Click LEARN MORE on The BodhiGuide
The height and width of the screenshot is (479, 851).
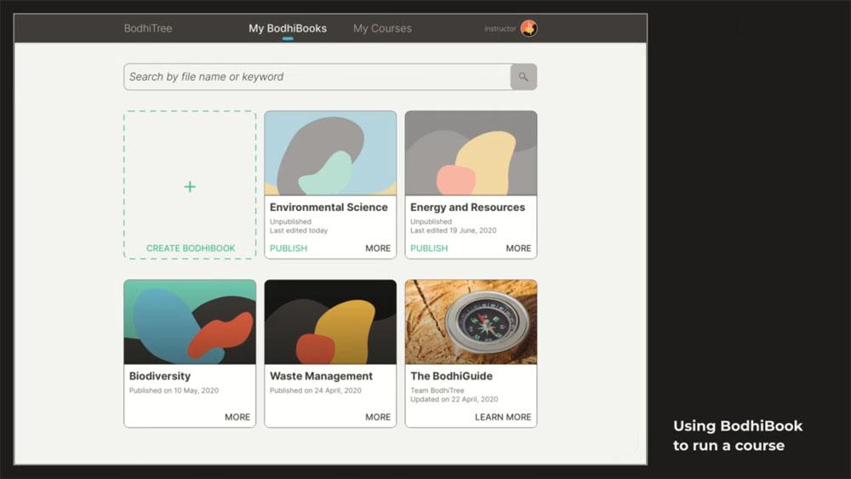(x=503, y=417)
